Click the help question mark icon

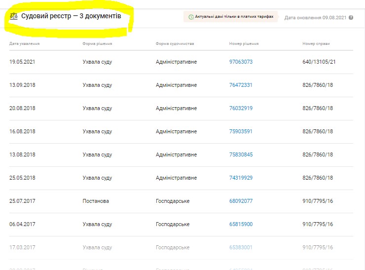(x=351, y=17)
